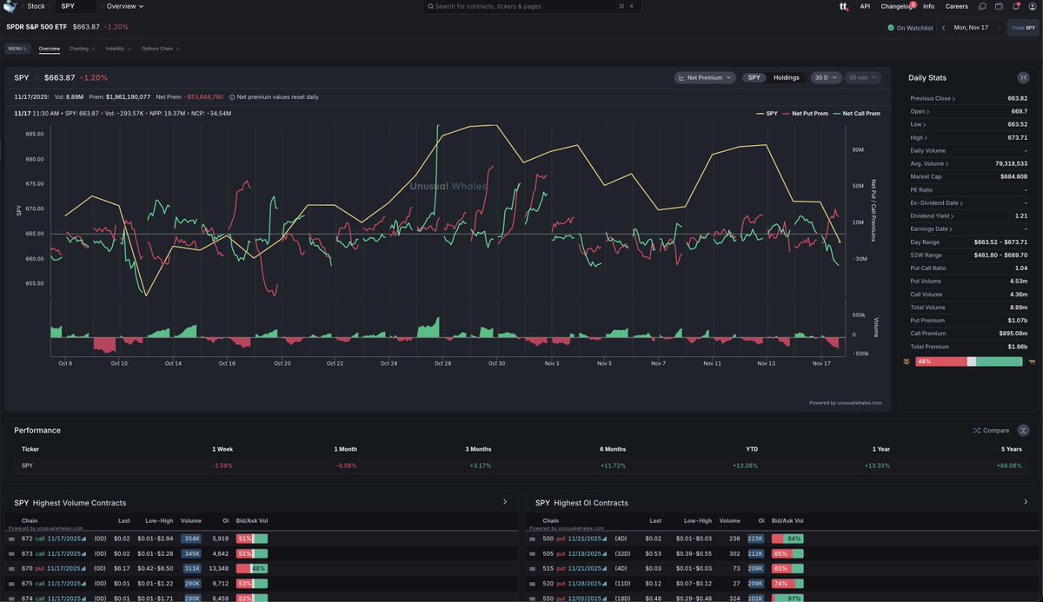Switch to the Options Chain tab

point(159,49)
